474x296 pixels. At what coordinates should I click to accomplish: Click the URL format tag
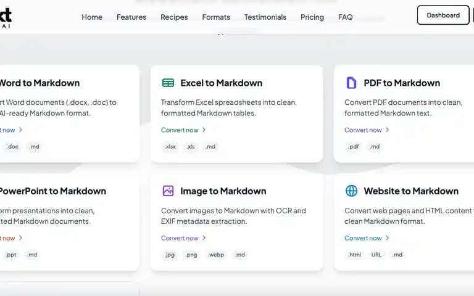[x=376, y=255]
